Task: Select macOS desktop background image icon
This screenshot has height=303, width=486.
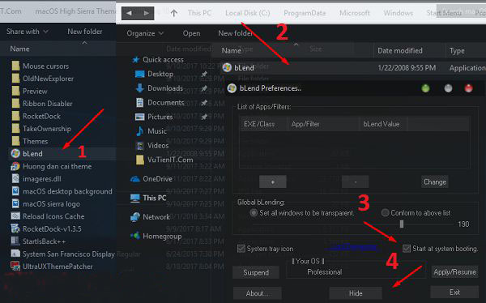Action: tap(15, 191)
